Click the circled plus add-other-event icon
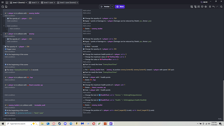The image size is (224, 126). [x=206, y=6]
